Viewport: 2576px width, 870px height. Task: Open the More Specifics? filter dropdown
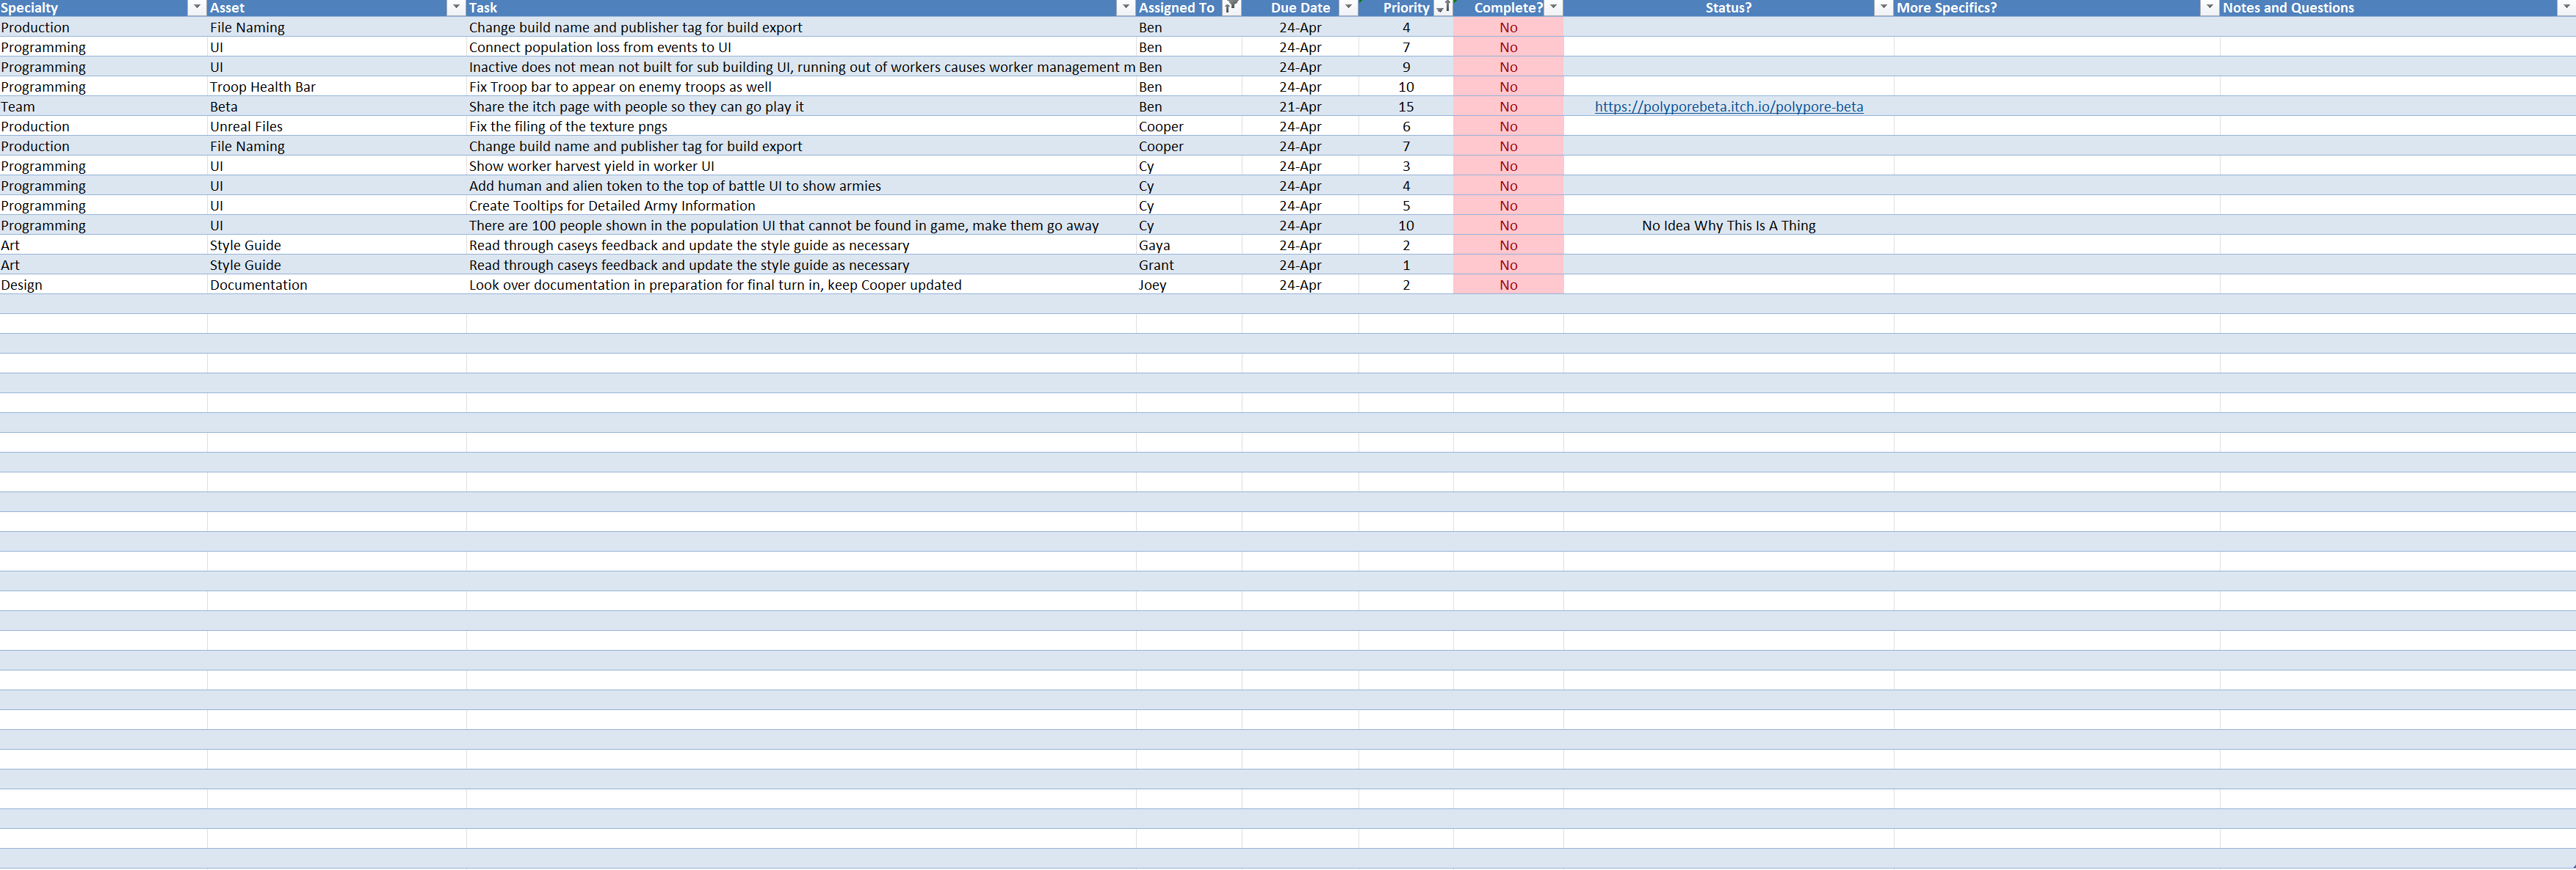pos(2209,7)
